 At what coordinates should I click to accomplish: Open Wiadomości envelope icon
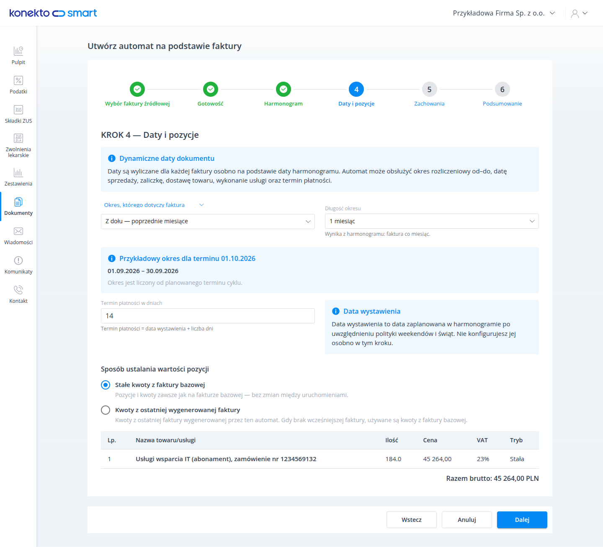point(18,231)
